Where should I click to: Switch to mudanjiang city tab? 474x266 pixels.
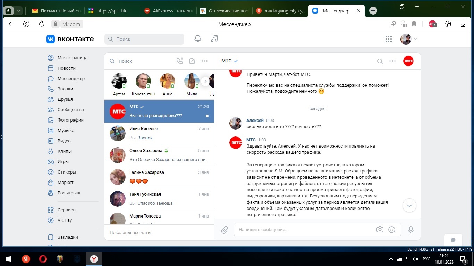click(x=281, y=11)
